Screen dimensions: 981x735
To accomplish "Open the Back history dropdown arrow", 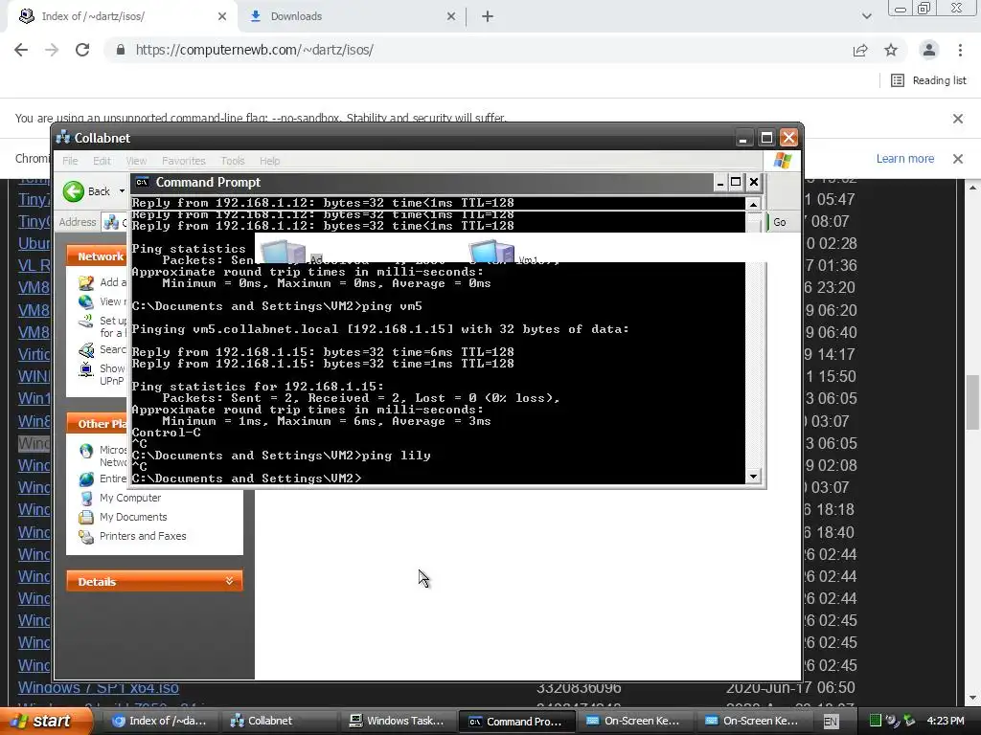I will coord(122,191).
